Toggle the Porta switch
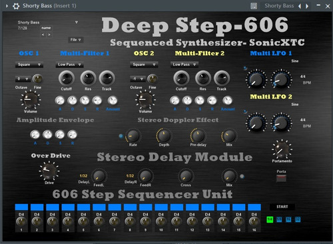Viewport: 333px width, 244px height. (281, 178)
